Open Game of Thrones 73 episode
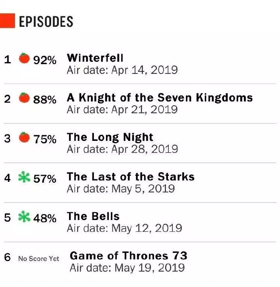Viewport: 280px width, 287px height. 129,256
